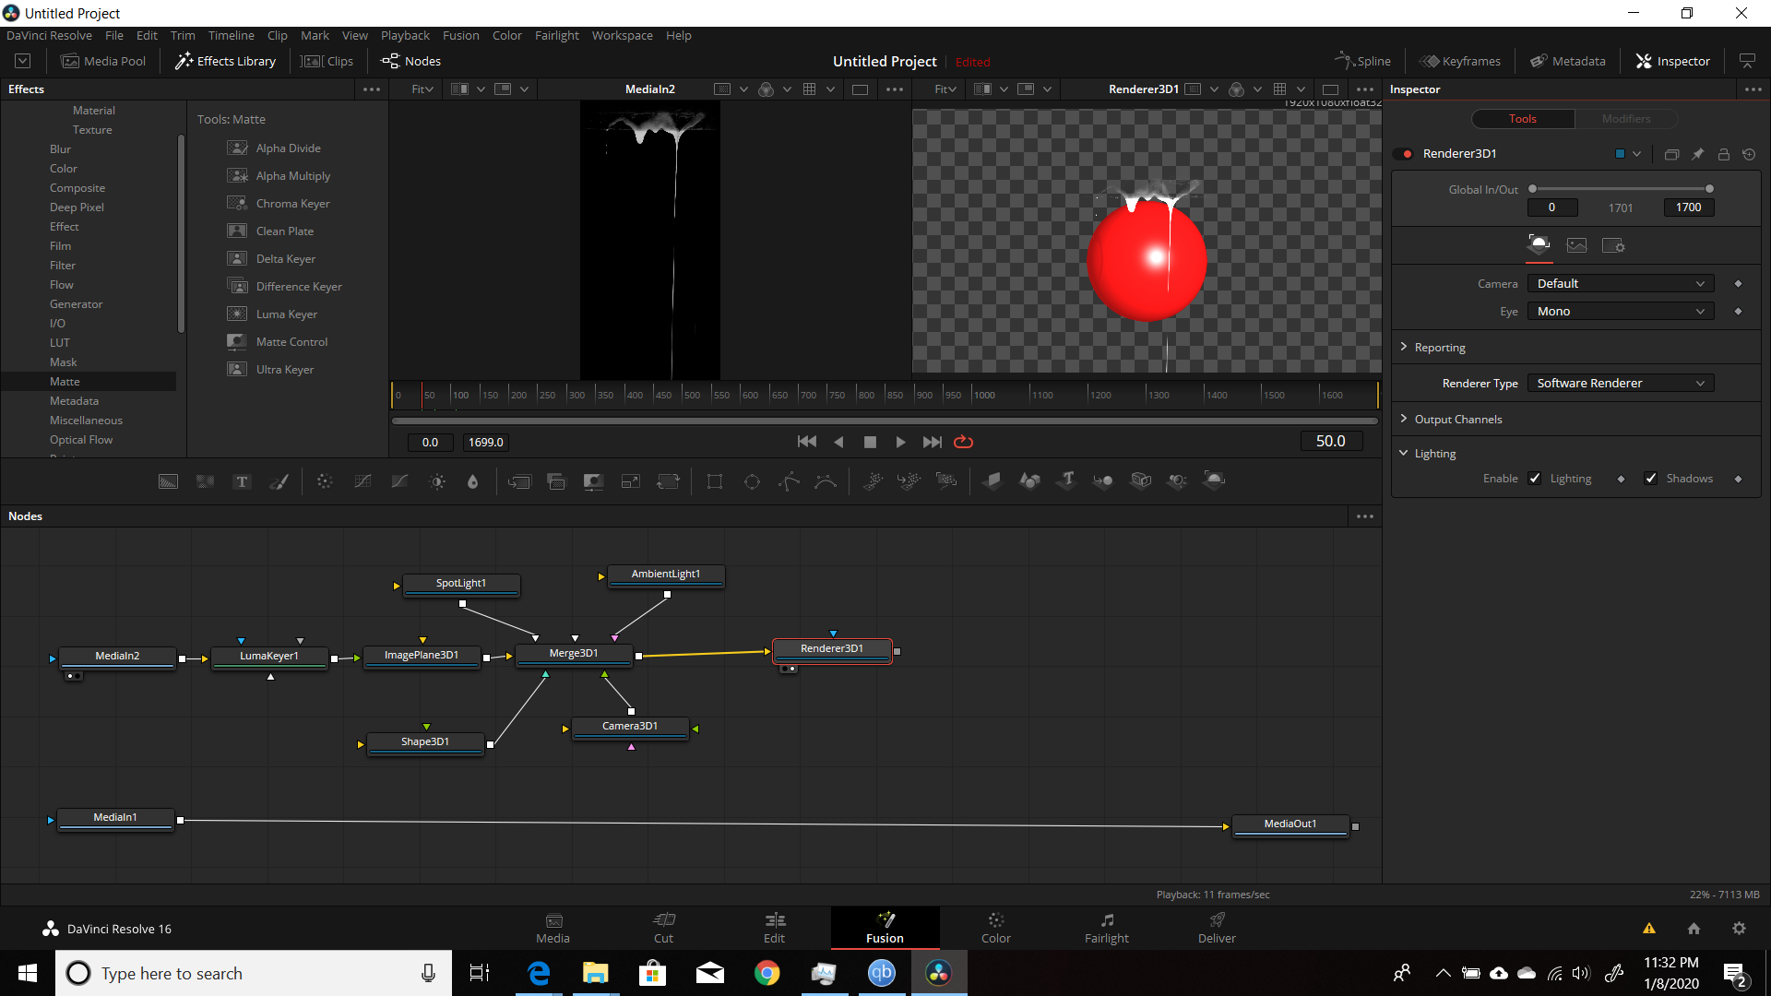Open the Camera dropdown set to Default
Viewport: 1771px width, 996px height.
[1621, 283]
